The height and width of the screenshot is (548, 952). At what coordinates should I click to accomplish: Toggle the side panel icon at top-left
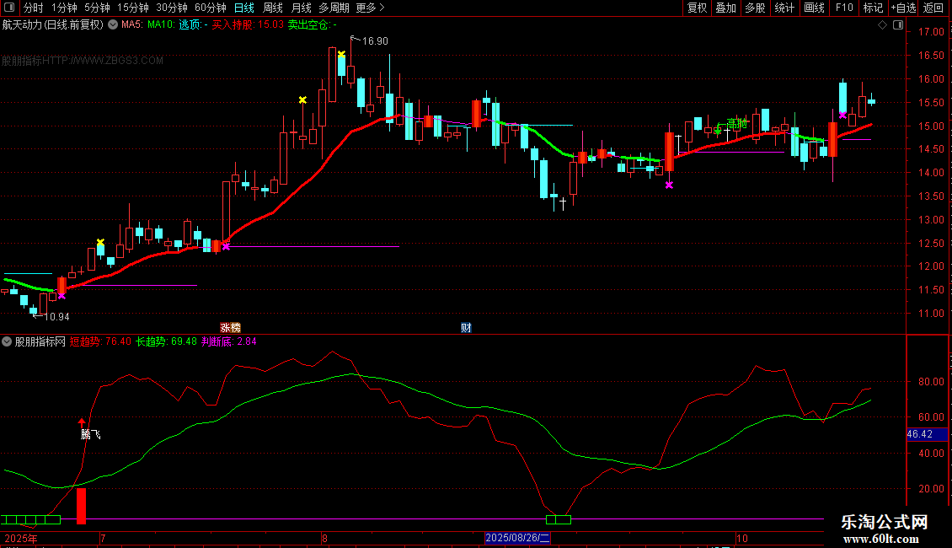click(9, 8)
